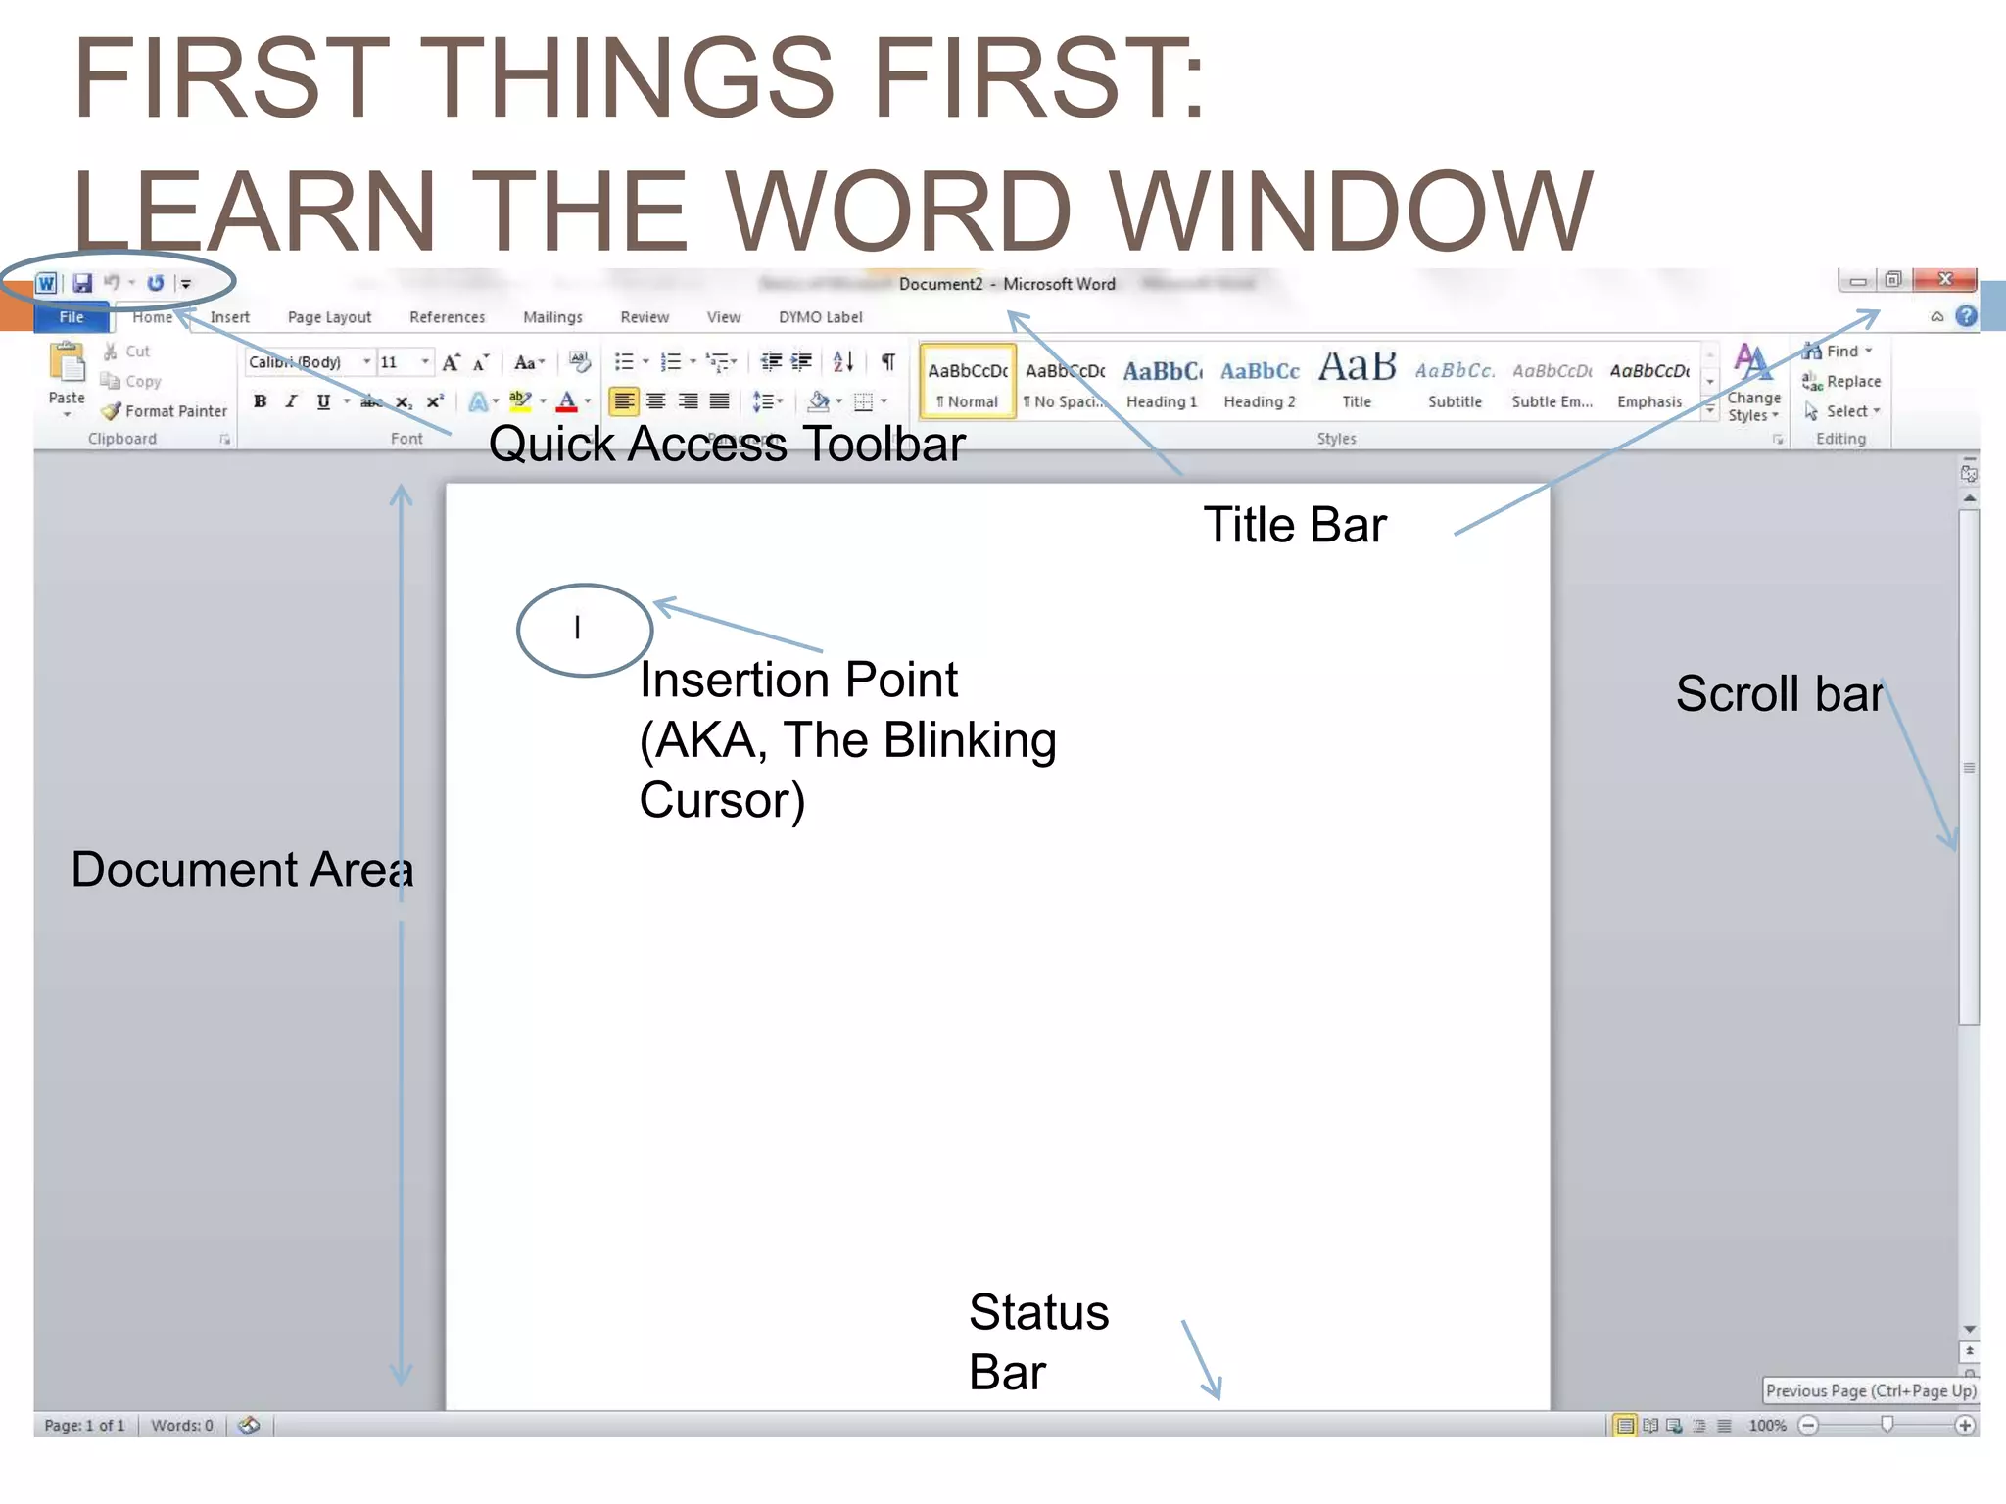This screenshot has width=2006, height=1504.
Task: Apply the red font color
Action: point(566,401)
